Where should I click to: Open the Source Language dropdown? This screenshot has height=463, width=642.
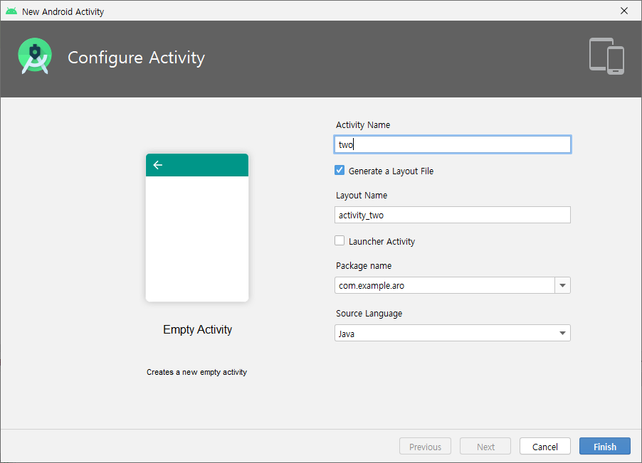[x=453, y=333]
